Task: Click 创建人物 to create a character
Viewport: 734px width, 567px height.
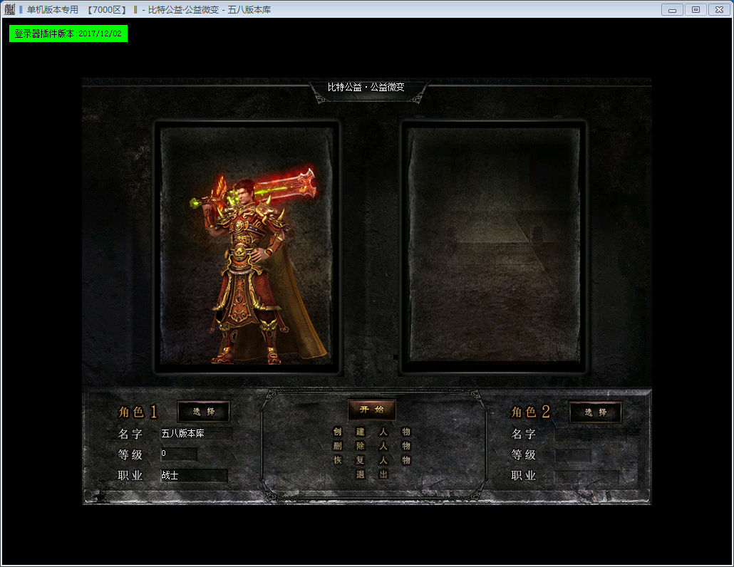Action: pos(371,432)
